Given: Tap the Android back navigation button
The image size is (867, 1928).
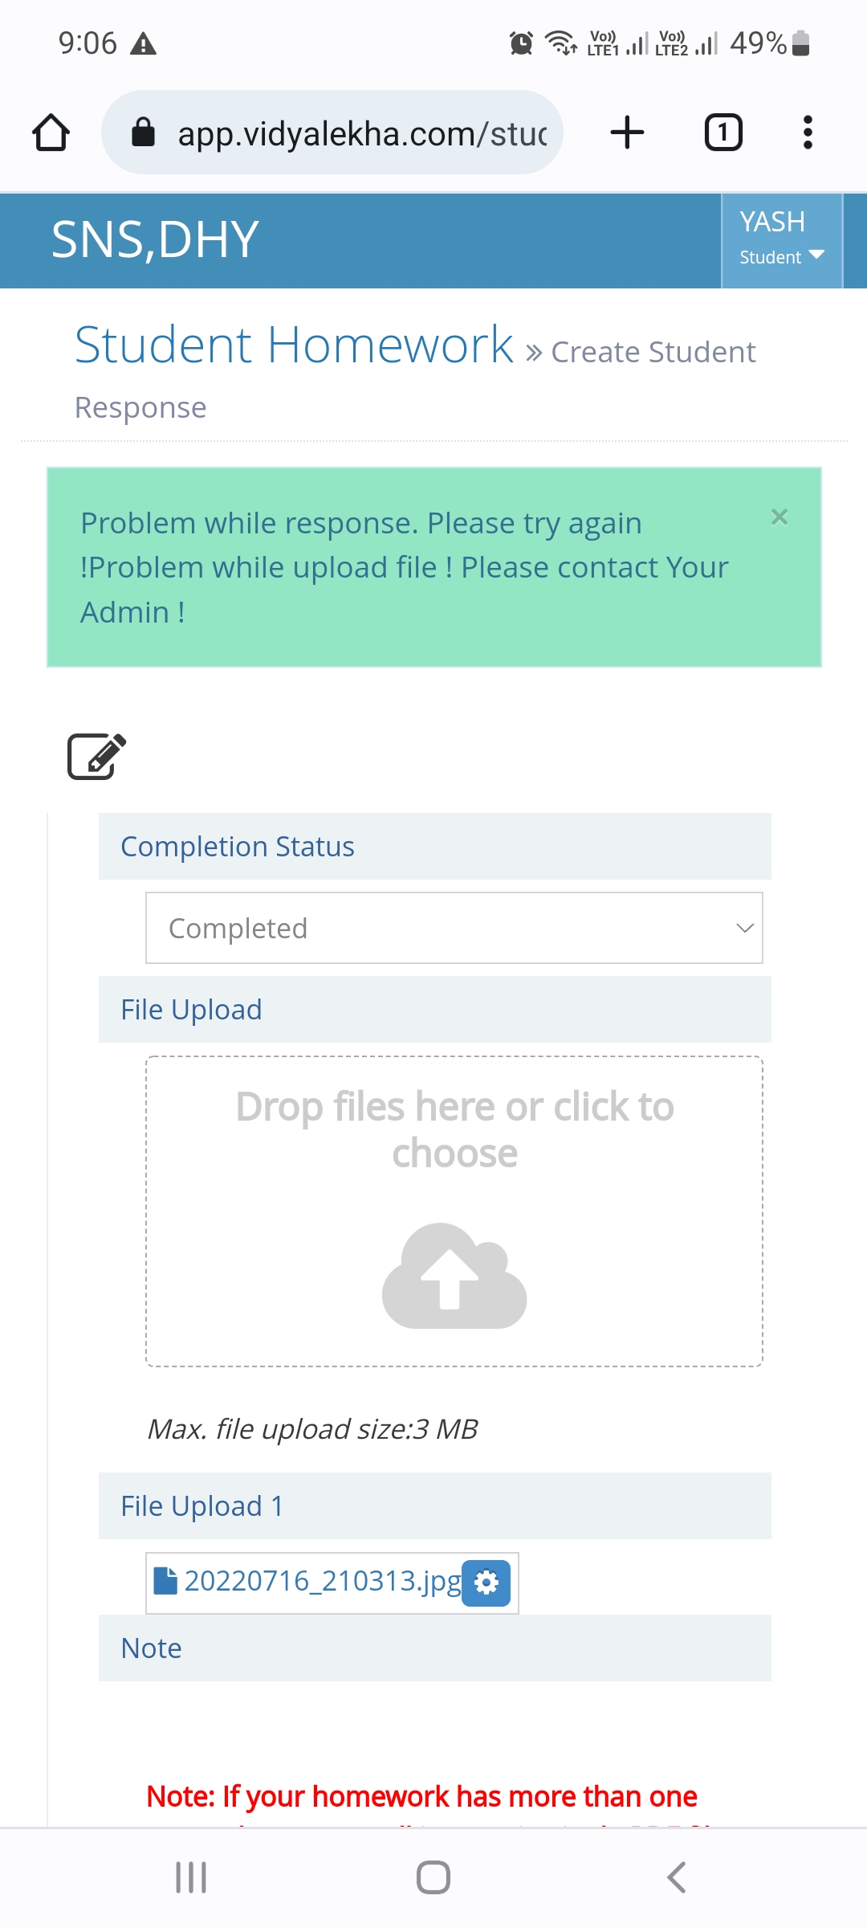Looking at the screenshot, I should tap(676, 1877).
